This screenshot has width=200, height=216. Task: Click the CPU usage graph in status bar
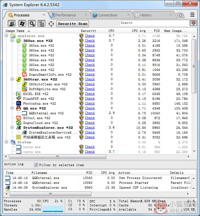click(53, 209)
